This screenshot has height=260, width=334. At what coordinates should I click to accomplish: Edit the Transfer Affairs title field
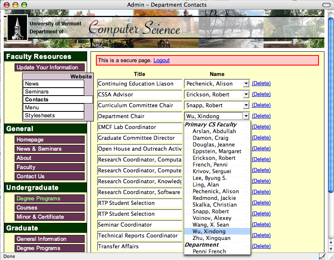coord(140,246)
